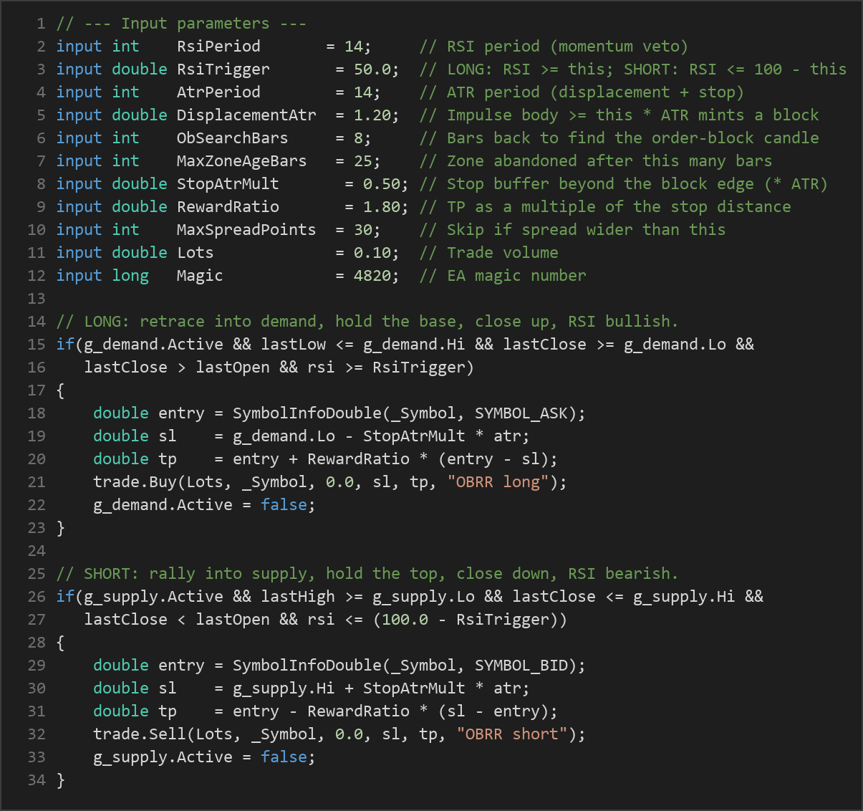Click the value "0.50" on line 8

(381, 184)
